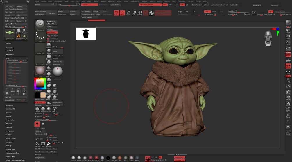The height and width of the screenshot is (162, 292).
Task: Toggle the Zadd mode button
Action: pos(207,12)
